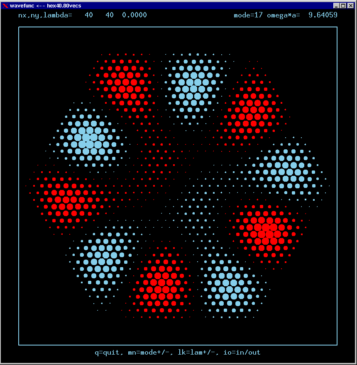The height and width of the screenshot is (365, 357).
Task: Click the 'lk=lam+/-,' hint text
Action: click(x=198, y=353)
